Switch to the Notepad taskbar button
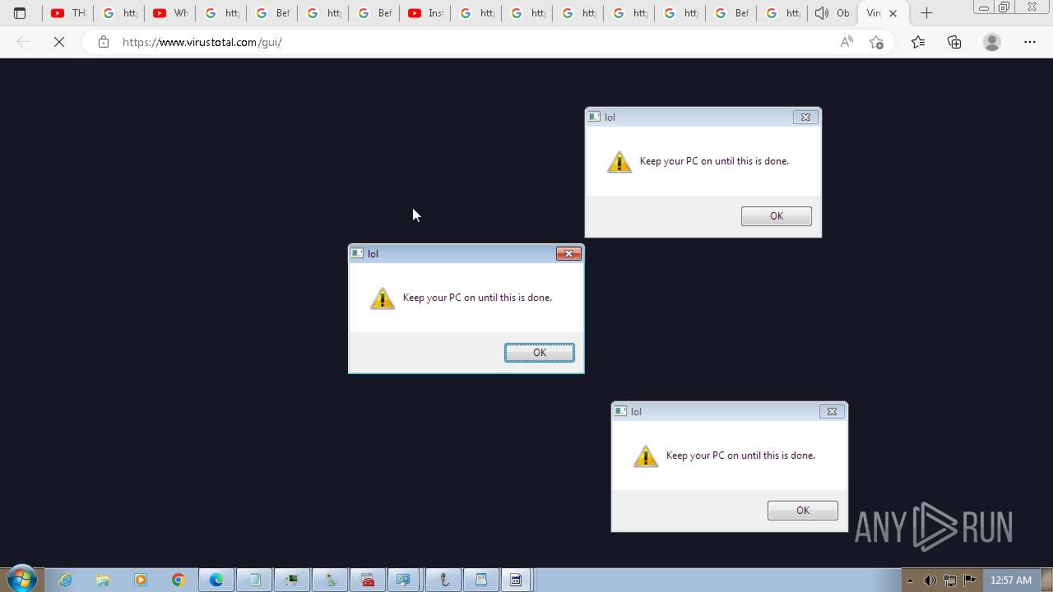Viewport: 1053px width, 592px height. click(254, 580)
